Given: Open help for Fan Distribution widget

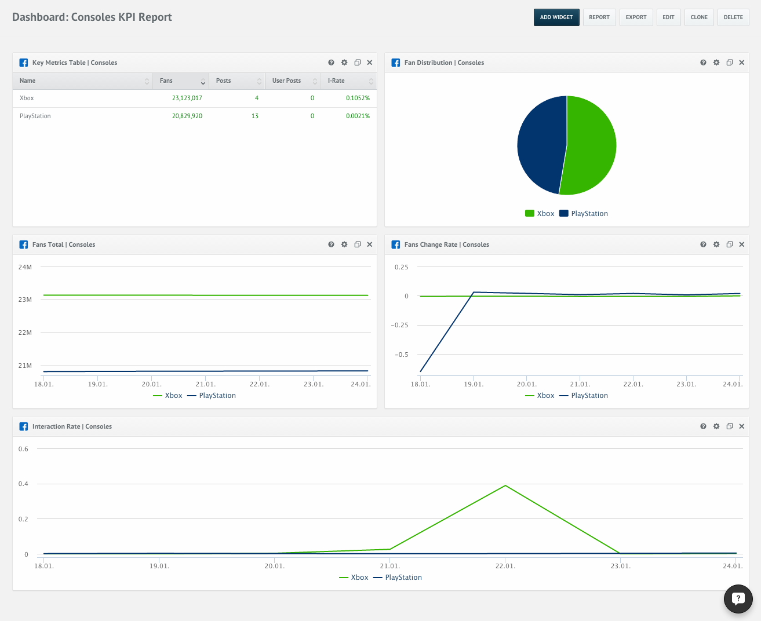Looking at the screenshot, I should (x=703, y=63).
